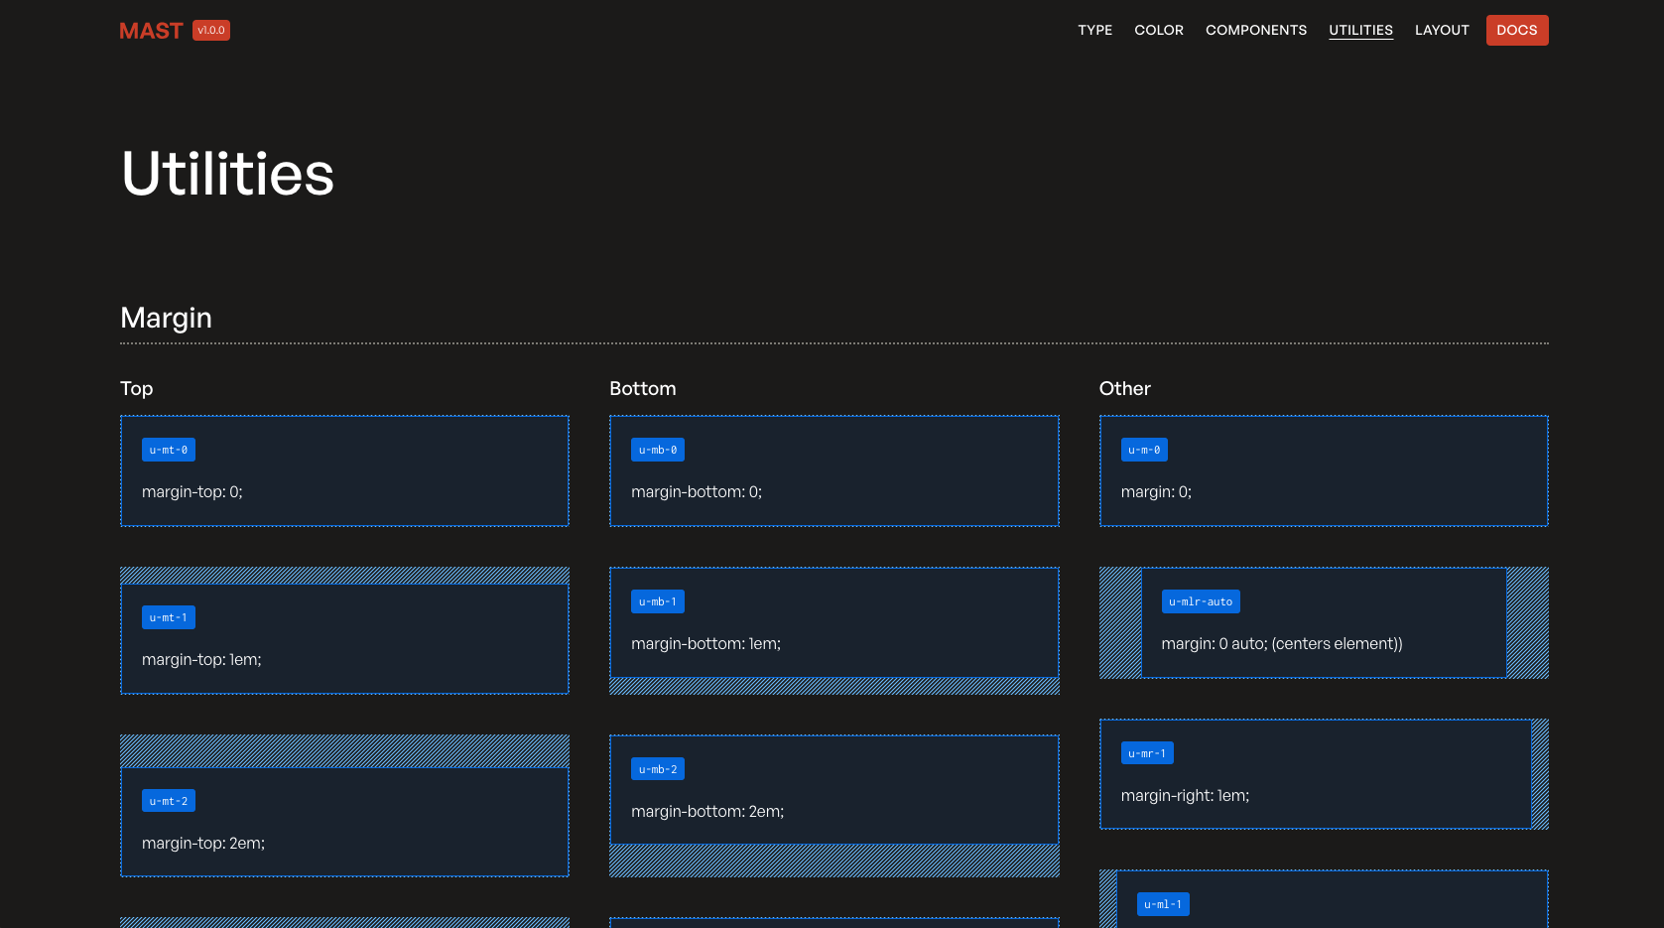Select the u-mb-0 class chip
Viewport: 1664px width, 928px height.
click(657, 450)
